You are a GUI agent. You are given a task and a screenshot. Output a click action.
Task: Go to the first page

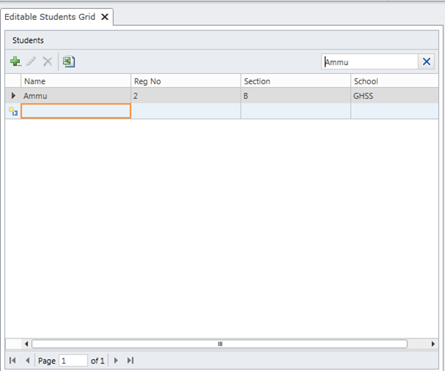13,361
